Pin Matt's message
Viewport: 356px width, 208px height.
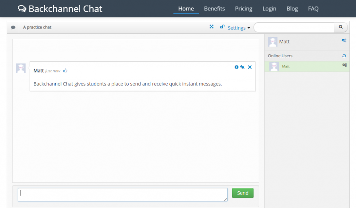(242, 67)
